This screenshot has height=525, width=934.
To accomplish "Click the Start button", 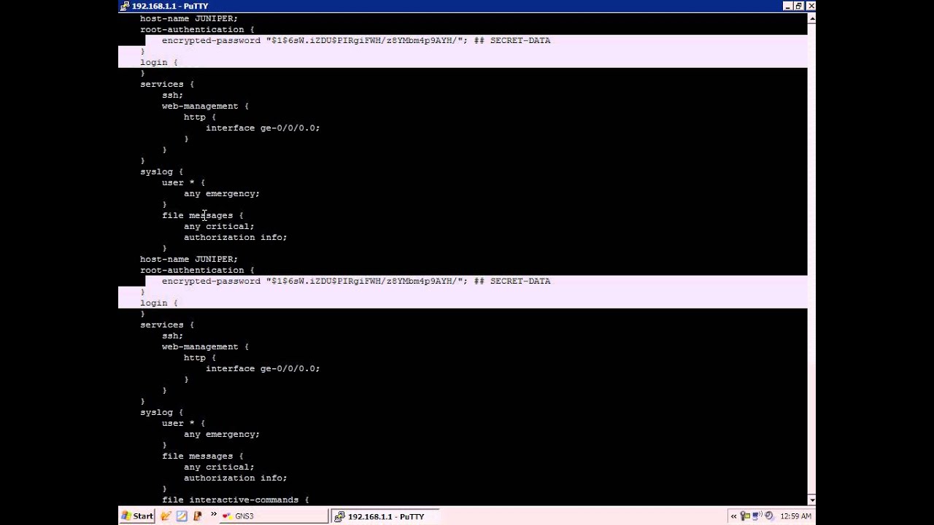I will (137, 516).
